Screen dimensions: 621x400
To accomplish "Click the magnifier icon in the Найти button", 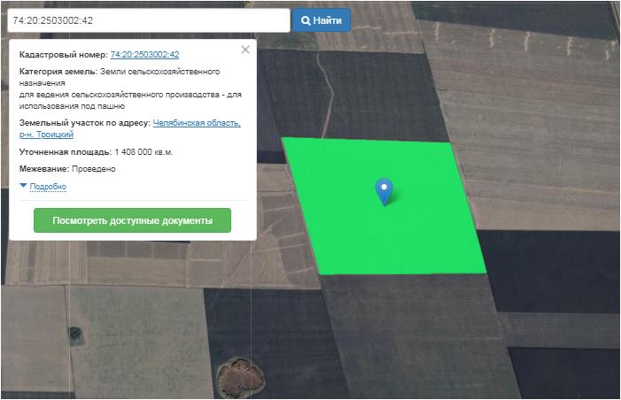I will click(x=306, y=20).
